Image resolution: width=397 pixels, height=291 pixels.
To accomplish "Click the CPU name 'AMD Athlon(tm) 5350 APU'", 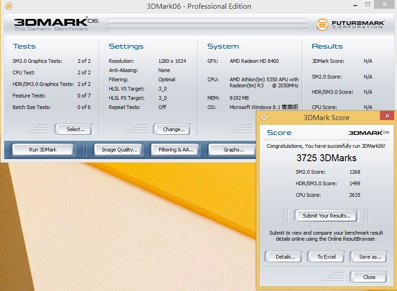I will 258,79.
